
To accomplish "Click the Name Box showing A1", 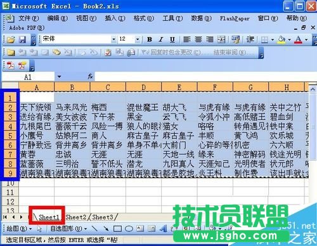I will pos(28,77).
